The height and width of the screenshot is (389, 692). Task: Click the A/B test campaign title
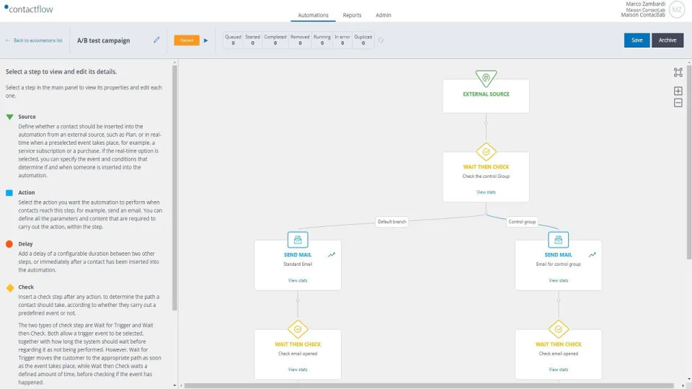point(103,40)
